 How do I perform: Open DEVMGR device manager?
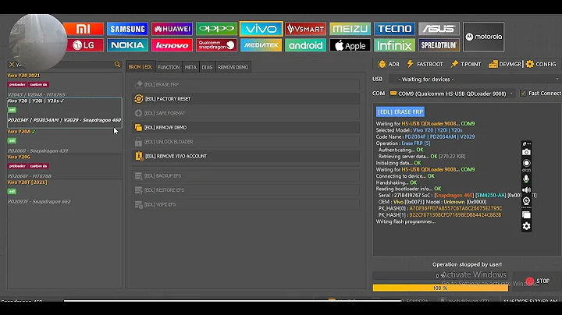505,65
